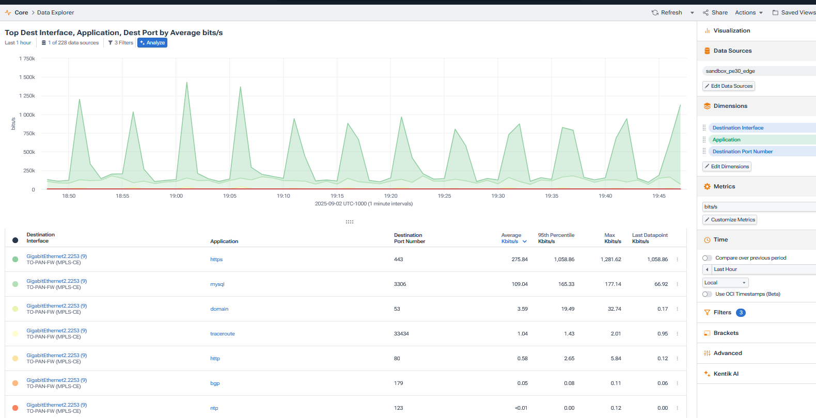Screen dimensions: 816x418
Task: Click the bits/s metric field
Action: click(759, 207)
